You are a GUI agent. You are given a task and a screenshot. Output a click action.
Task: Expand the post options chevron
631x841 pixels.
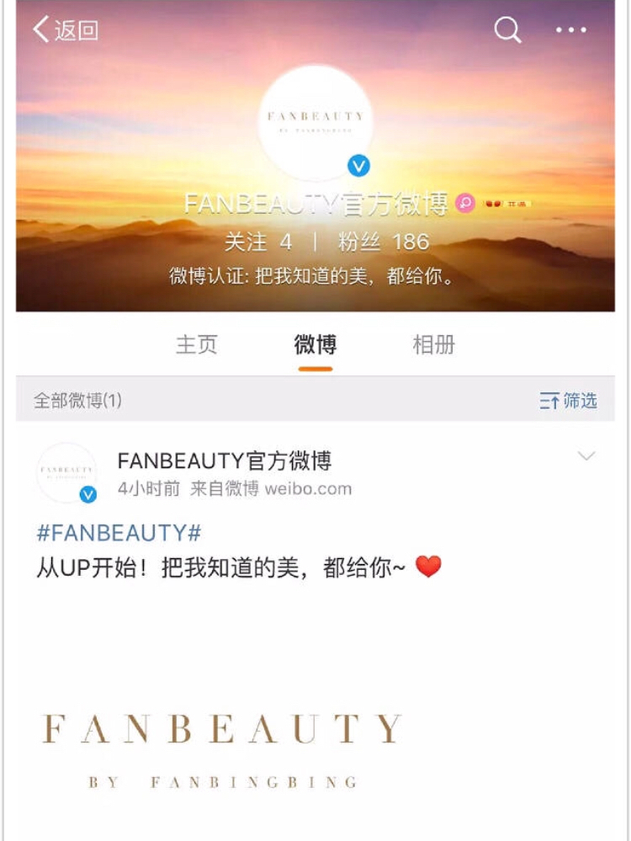(x=586, y=456)
